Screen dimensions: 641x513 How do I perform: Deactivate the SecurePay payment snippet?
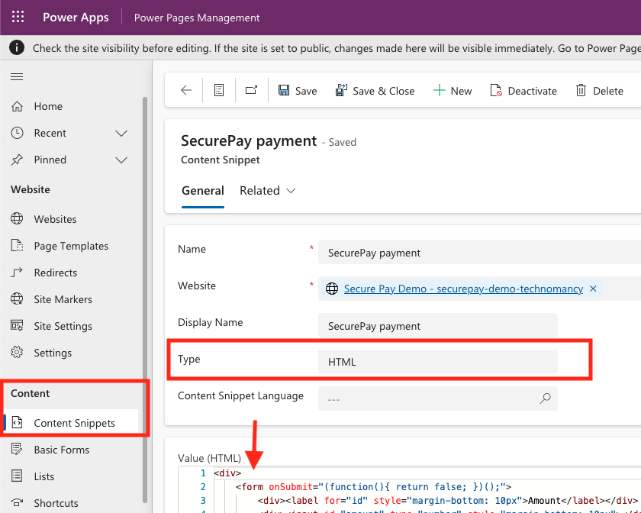click(523, 90)
